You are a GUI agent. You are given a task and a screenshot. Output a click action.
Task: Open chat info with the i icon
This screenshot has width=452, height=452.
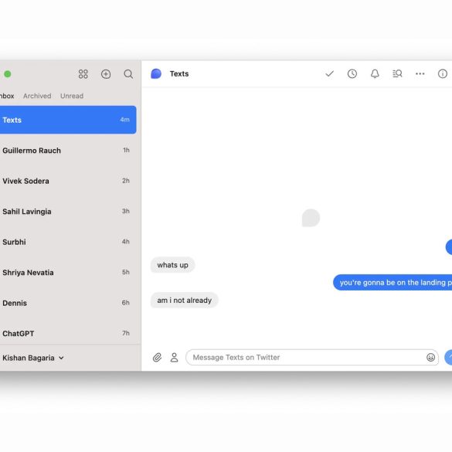(443, 74)
